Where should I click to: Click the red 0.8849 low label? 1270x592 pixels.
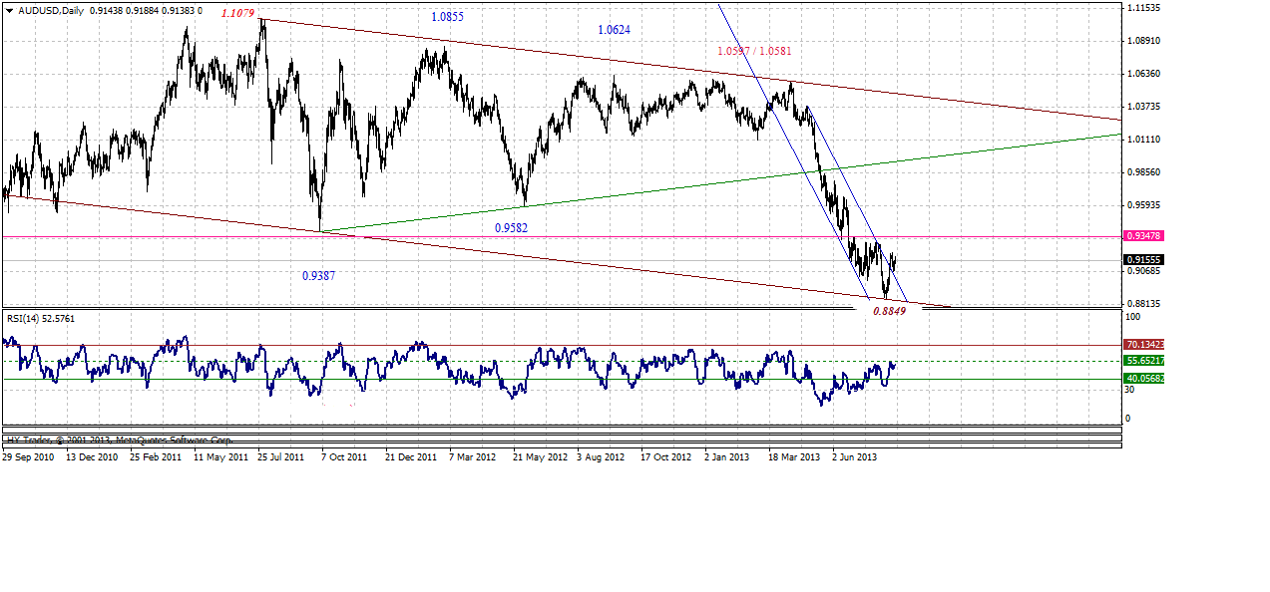889,311
